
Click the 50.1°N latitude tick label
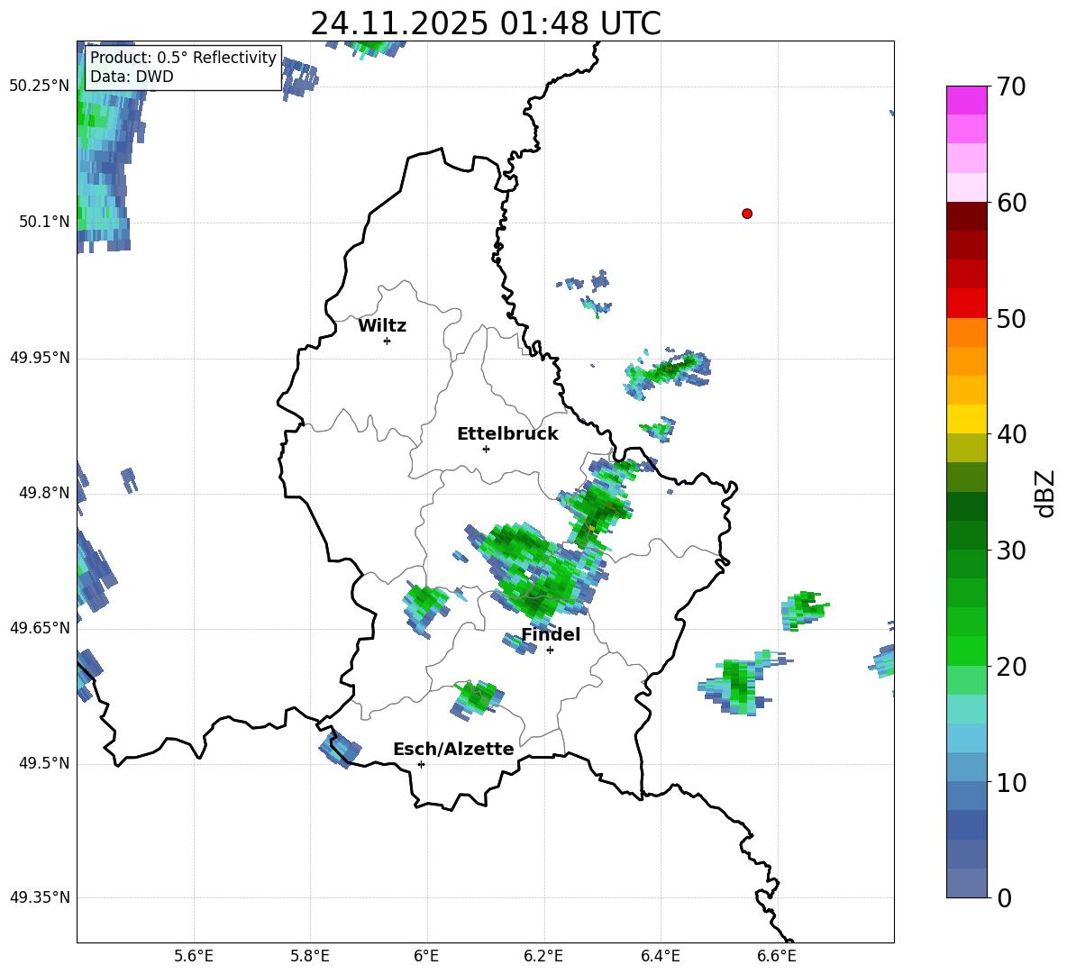pos(39,222)
